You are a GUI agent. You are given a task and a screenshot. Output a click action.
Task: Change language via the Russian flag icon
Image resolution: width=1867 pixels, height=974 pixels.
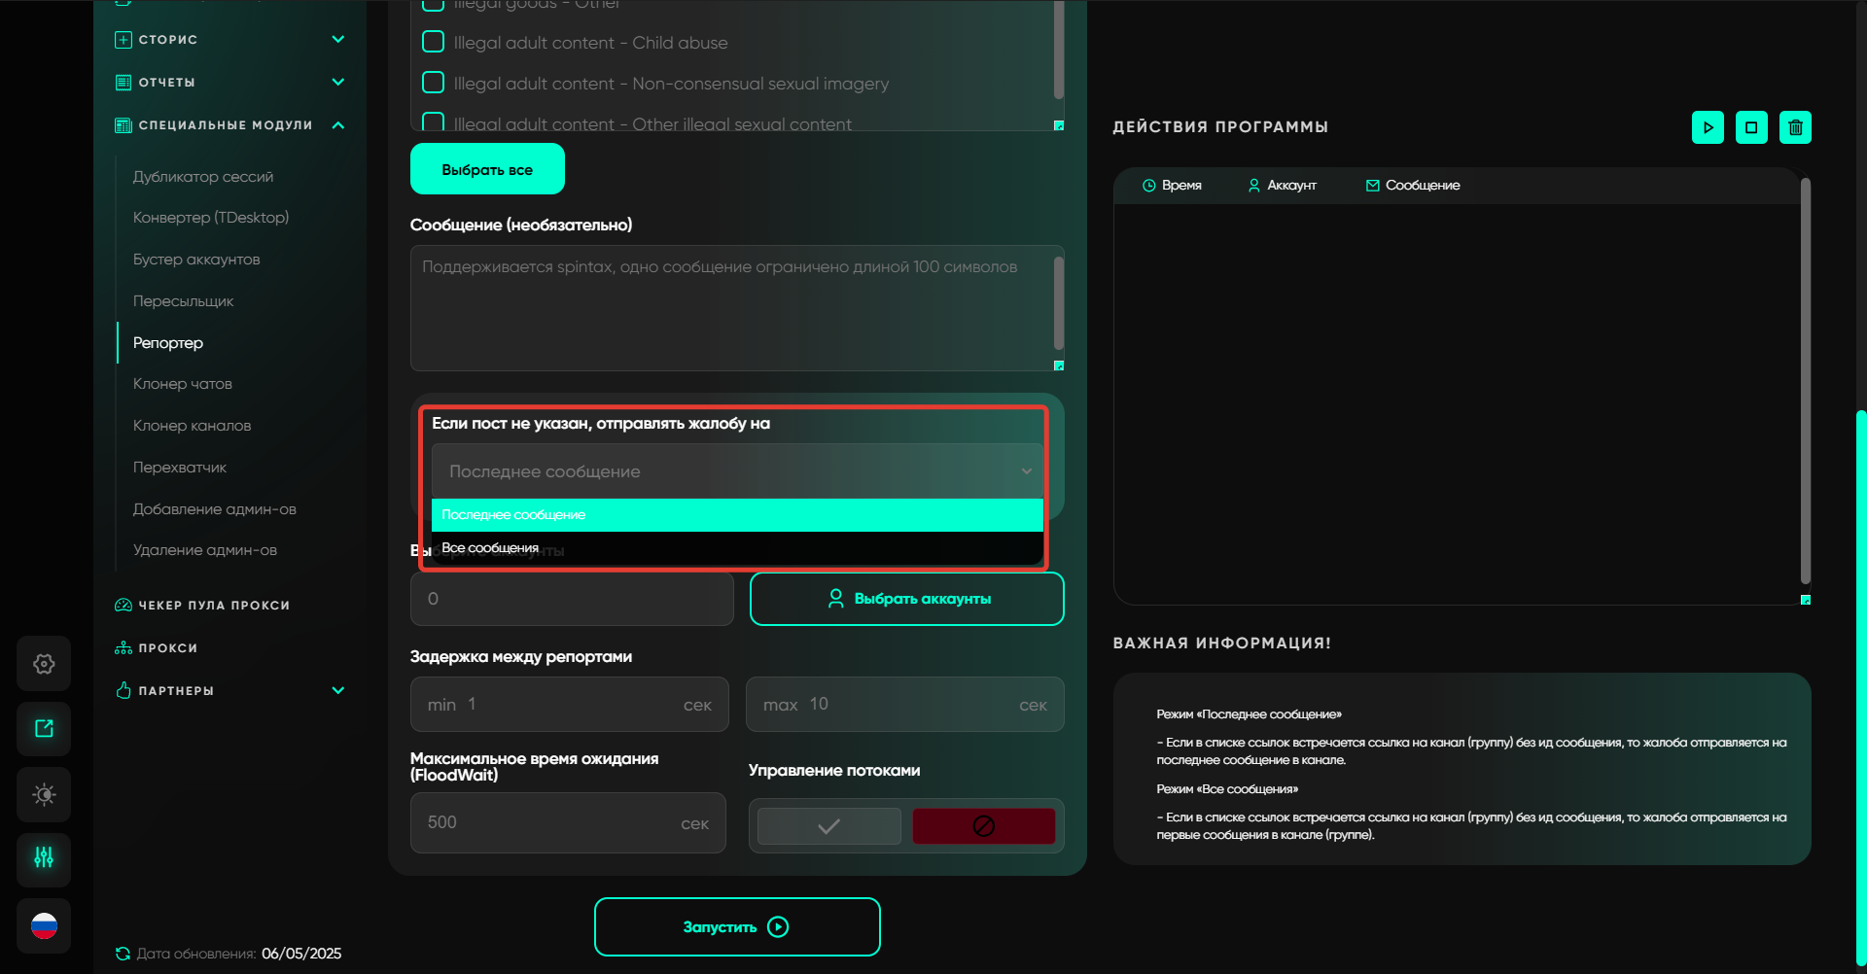44,925
